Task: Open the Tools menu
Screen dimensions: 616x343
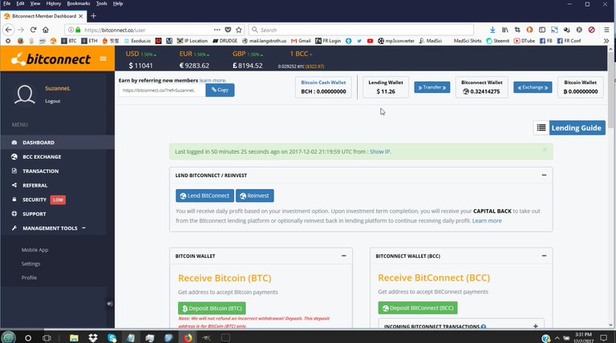Action: (x=101, y=3)
